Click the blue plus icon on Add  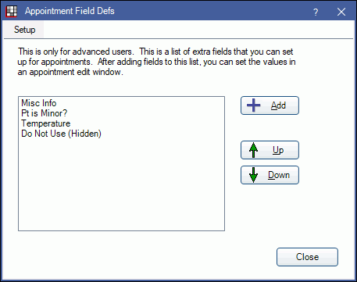[253, 105]
